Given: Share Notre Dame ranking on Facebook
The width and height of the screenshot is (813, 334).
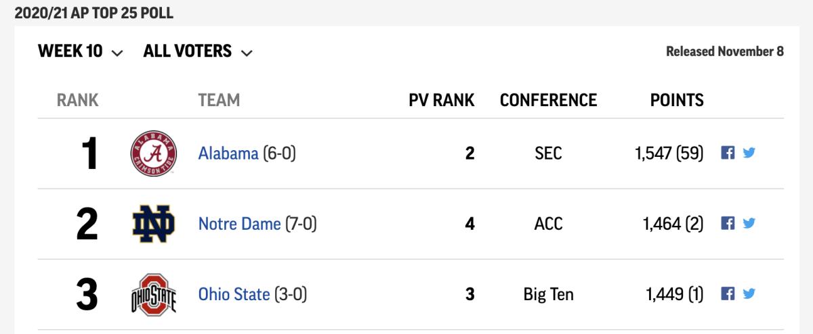Looking at the screenshot, I should pyautogui.click(x=728, y=223).
